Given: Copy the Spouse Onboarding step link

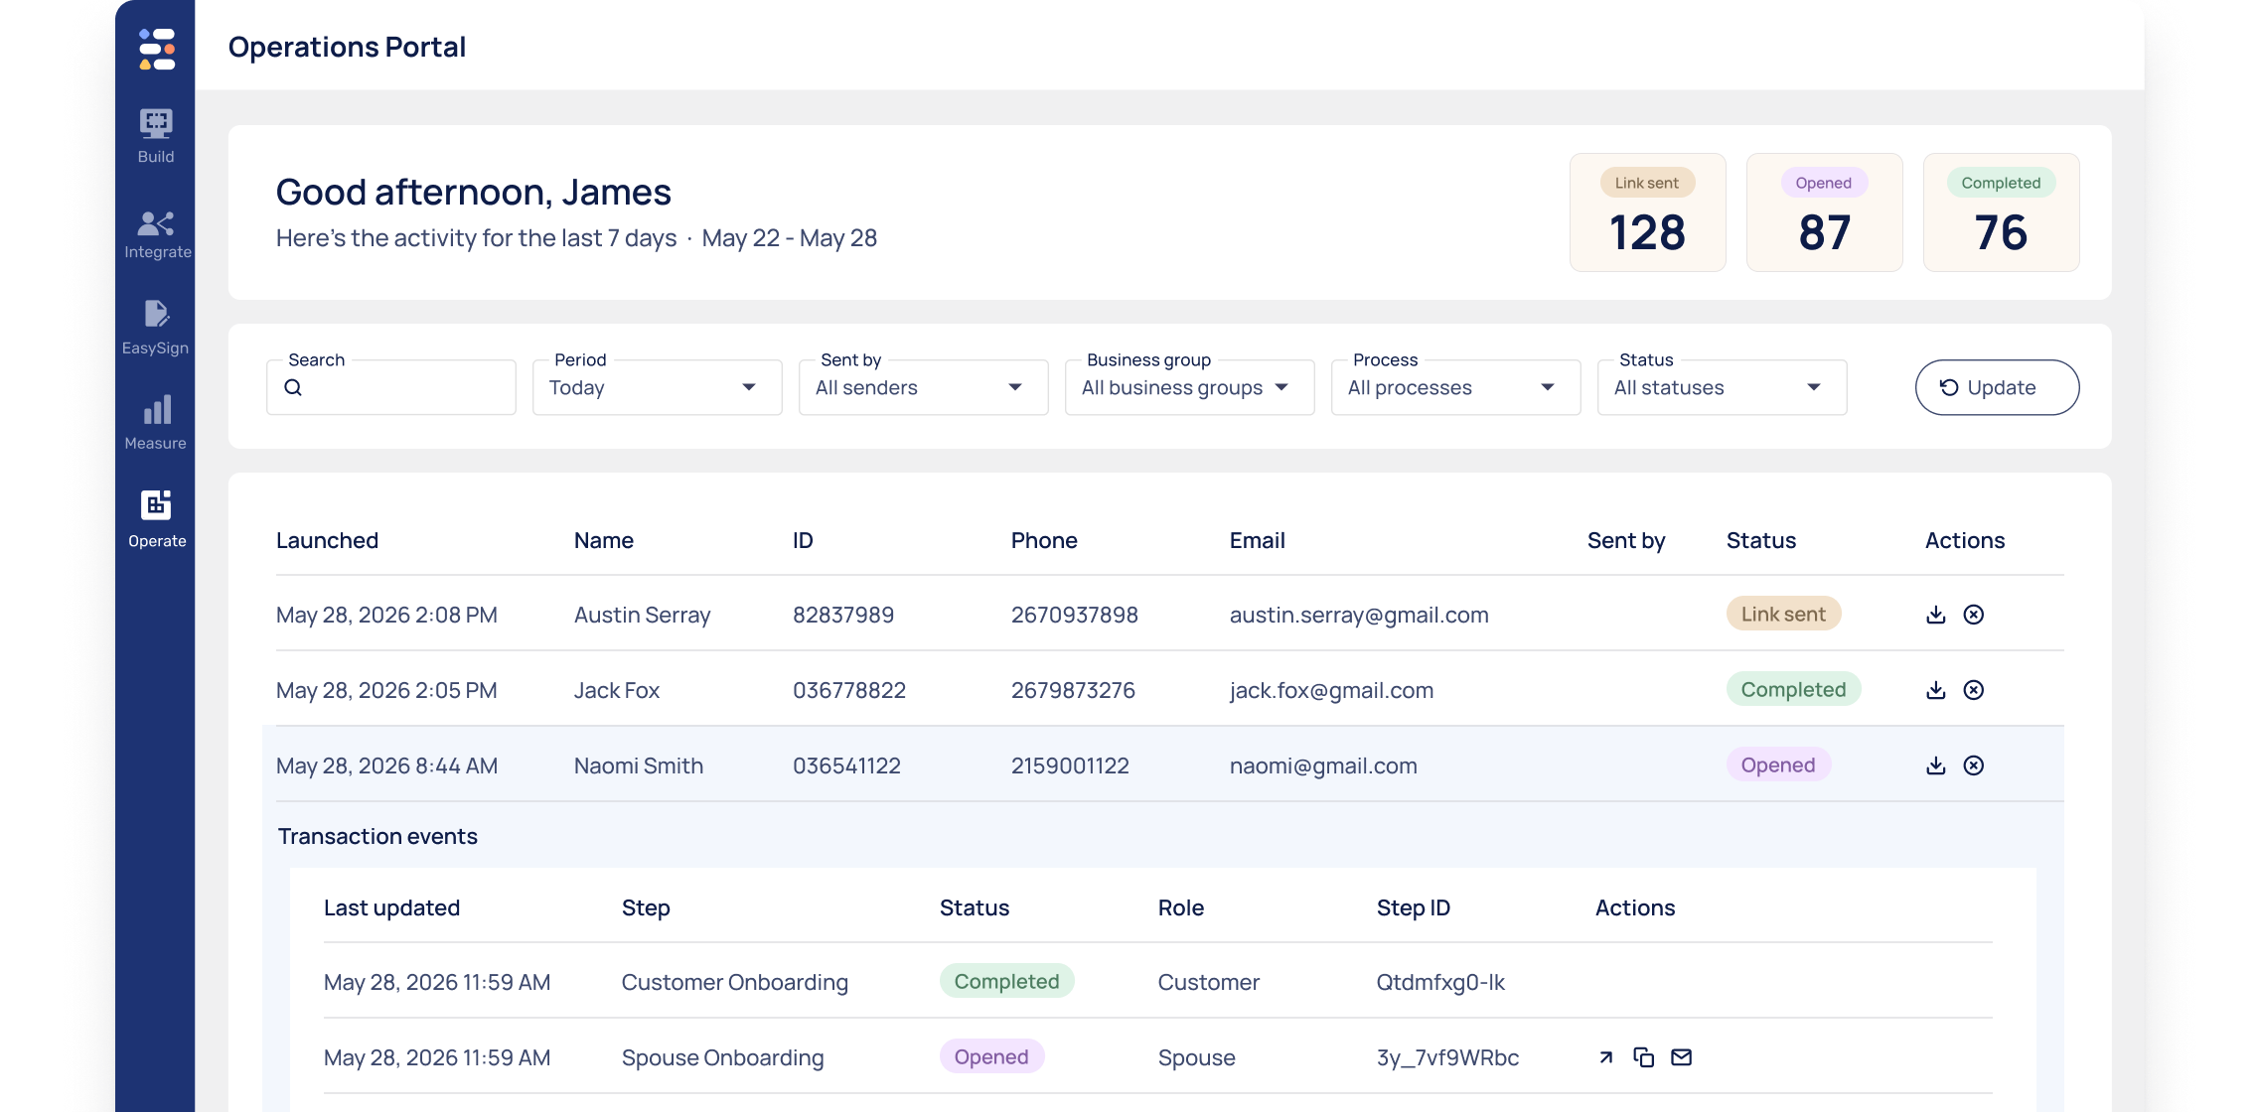Looking at the screenshot, I should (1644, 1057).
